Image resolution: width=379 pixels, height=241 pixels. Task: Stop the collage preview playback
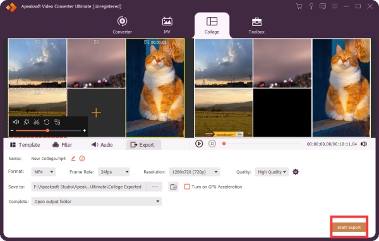click(212, 144)
